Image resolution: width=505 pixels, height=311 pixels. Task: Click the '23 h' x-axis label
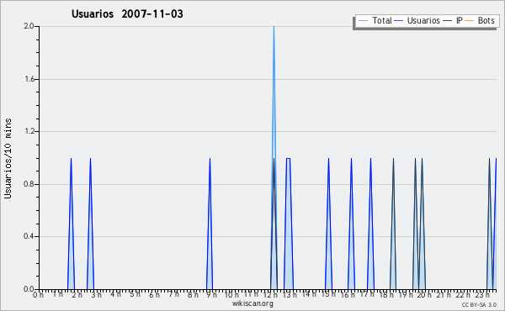pyautogui.click(x=482, y=295)
